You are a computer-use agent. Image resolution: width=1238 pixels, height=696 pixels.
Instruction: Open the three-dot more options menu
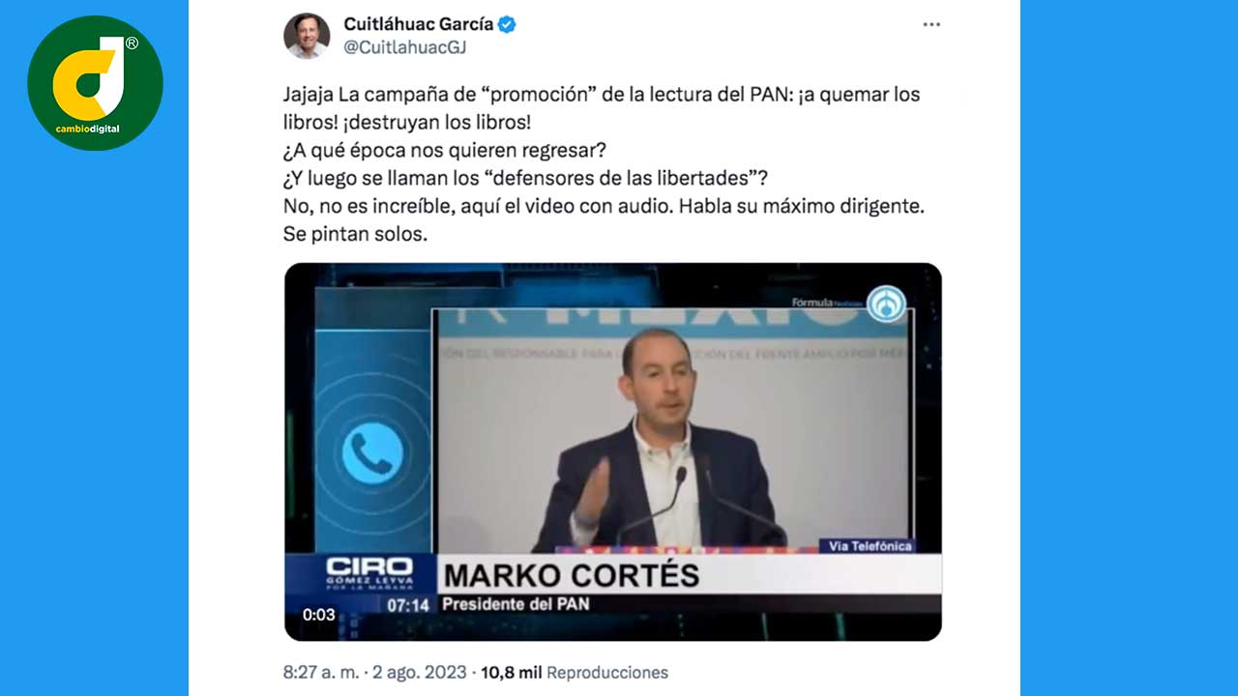pos(931,24)
